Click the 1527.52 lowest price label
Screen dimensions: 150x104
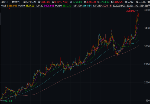coord(8,101)
